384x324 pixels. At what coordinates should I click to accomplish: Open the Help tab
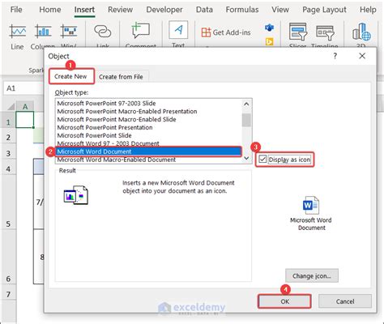(368, 10)
